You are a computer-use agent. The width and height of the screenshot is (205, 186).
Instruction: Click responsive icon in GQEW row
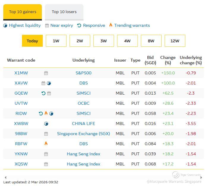(43, 93)
